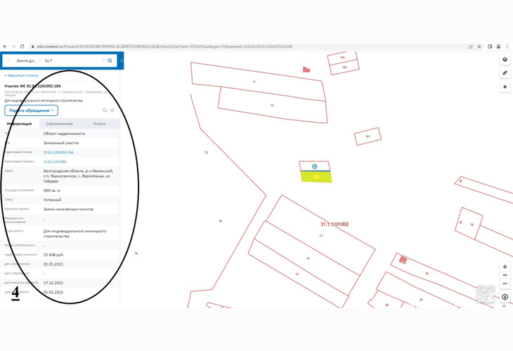The height and width of the screenshot is (351, 513).
Task: Click the 'Учтенный' status value
Action: point(52,199)
